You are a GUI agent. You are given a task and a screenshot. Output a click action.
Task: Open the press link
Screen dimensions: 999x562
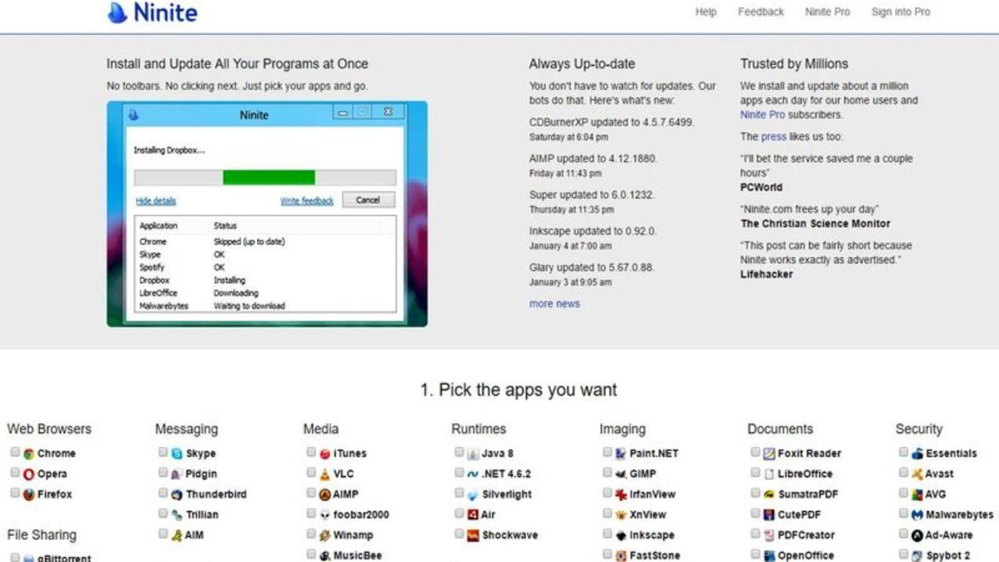pyautogui.click(x=773, y=137)
